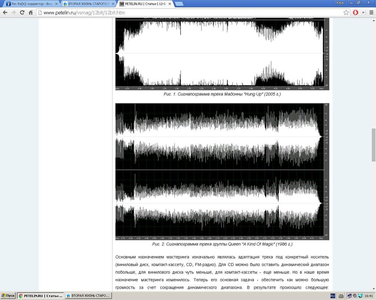Bookmark this page with the star icon
This screenshot has width=376, height=300.
[346, 12]
